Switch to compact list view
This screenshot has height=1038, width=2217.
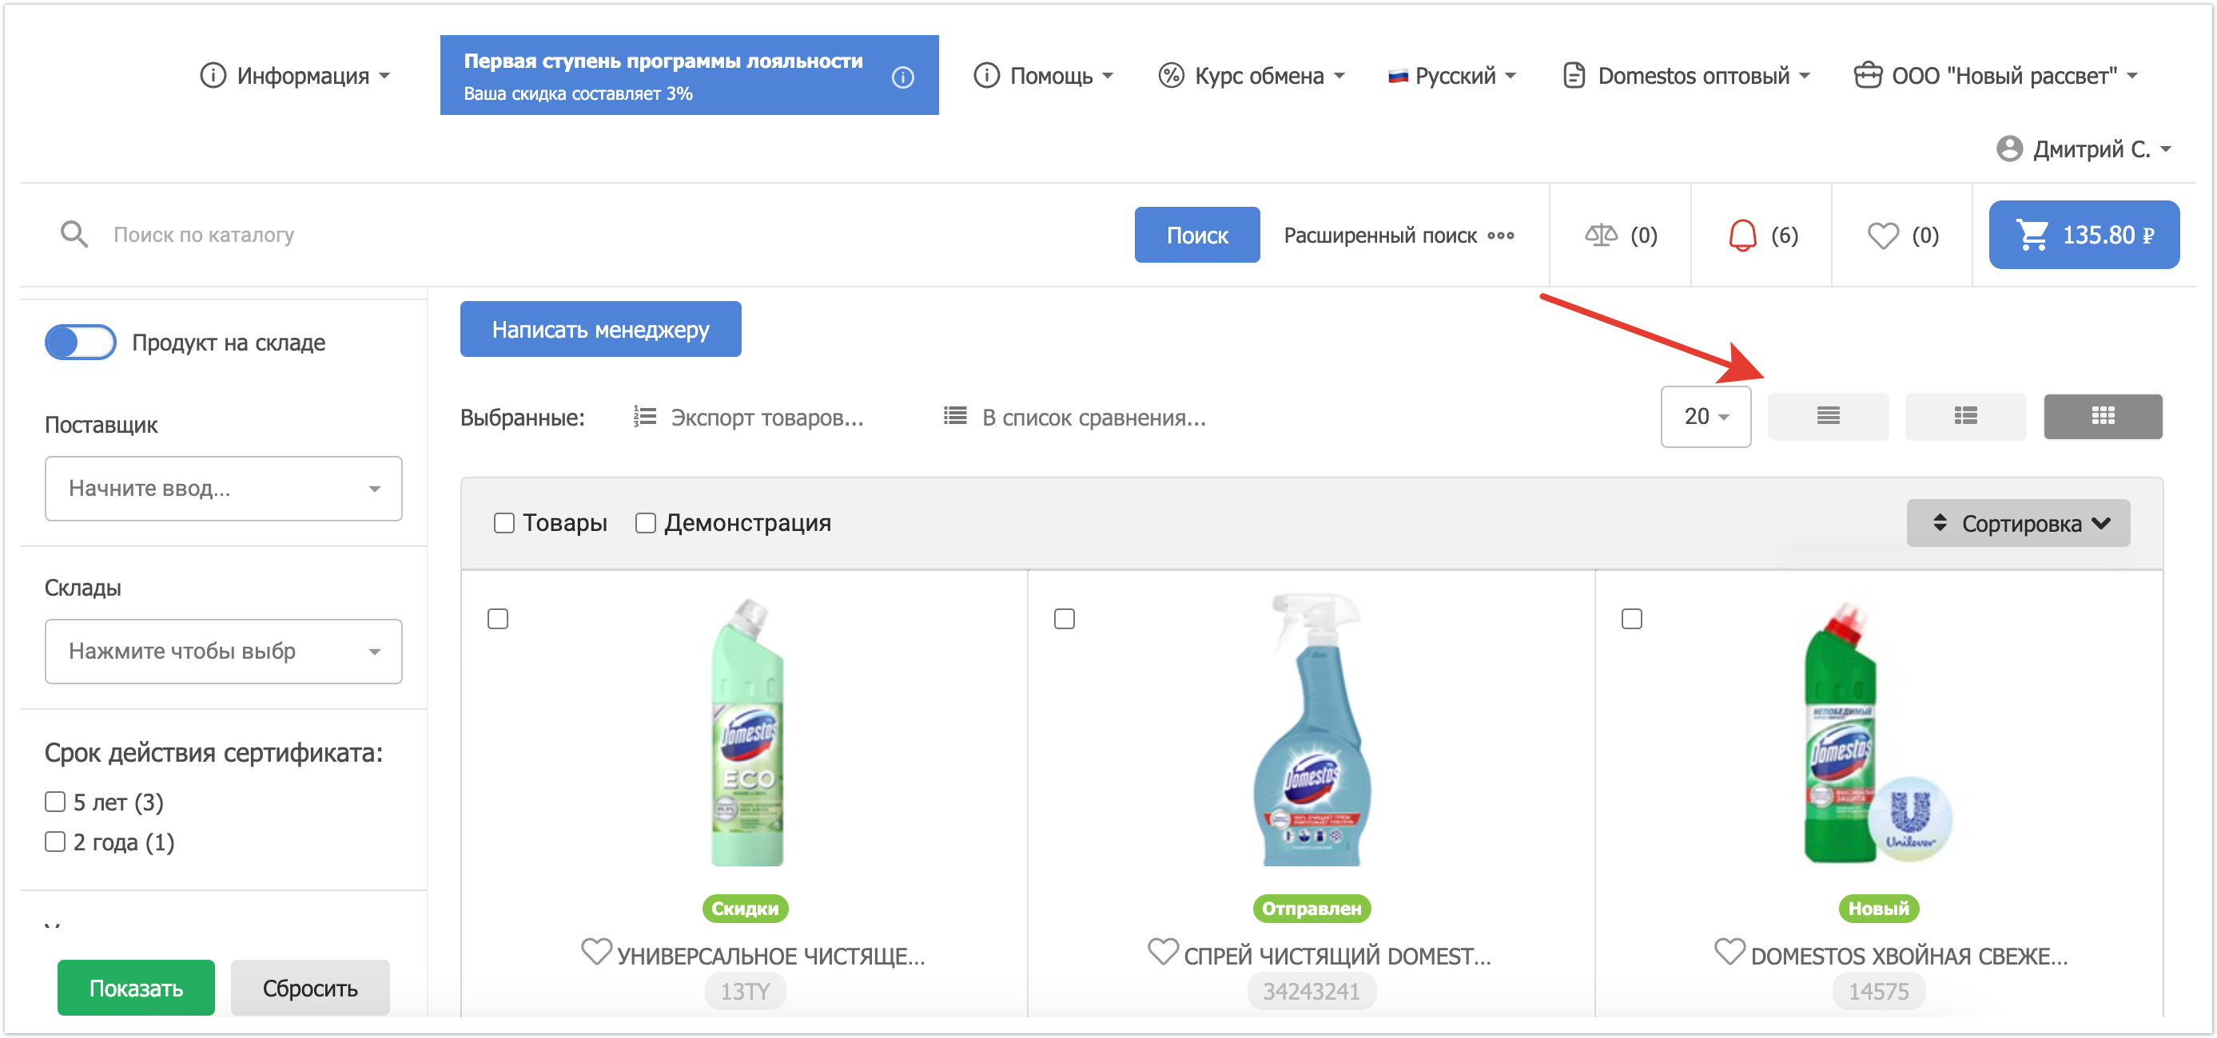pyautogui.click(x=1827, y=416)
